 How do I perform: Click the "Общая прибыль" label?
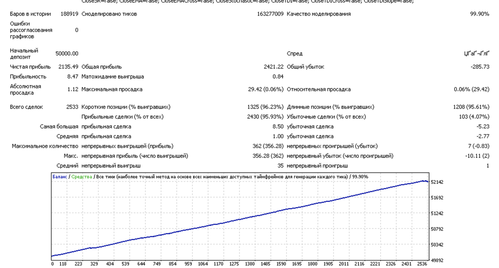102,67
